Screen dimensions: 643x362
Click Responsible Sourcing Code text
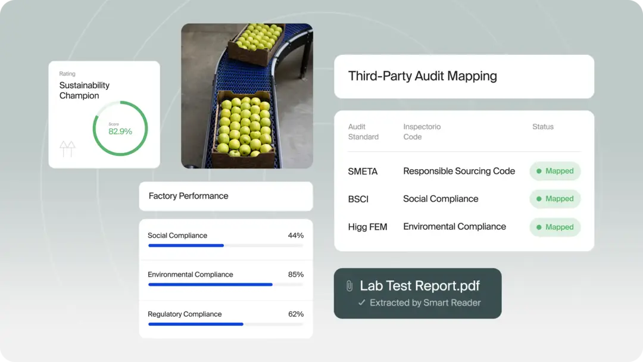click(459, 171)
